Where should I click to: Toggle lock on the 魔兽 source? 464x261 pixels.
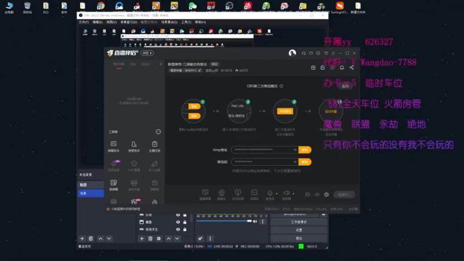pyautogui.click(x=184, y=222)
